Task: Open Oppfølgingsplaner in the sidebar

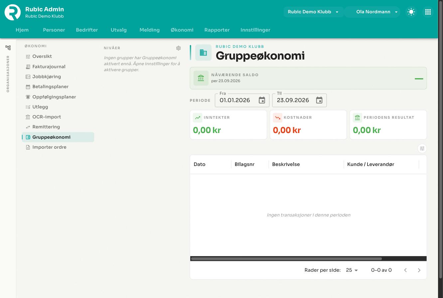Action: point(58,97)
